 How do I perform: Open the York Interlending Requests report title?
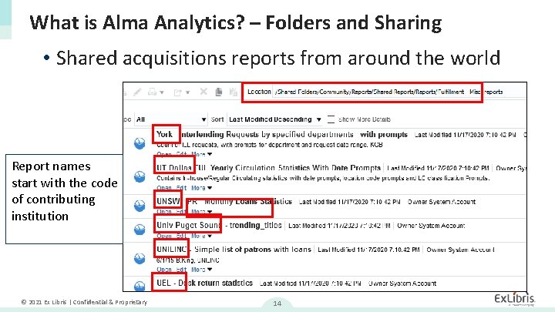click(x=282, y=134)
